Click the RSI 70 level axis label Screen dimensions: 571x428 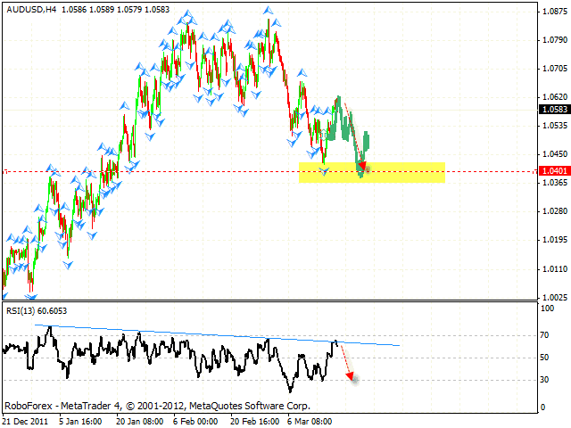[x=544, y=336]
